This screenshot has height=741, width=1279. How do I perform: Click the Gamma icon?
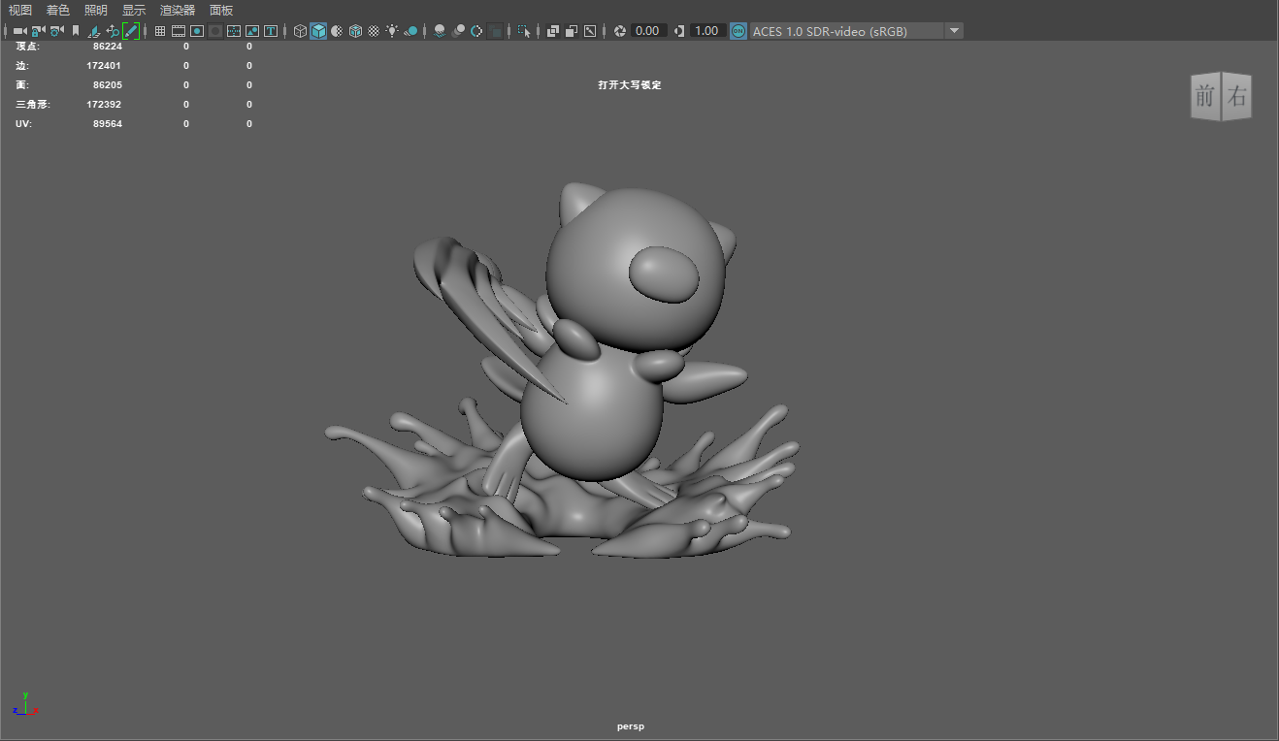[x=678, y=31]
